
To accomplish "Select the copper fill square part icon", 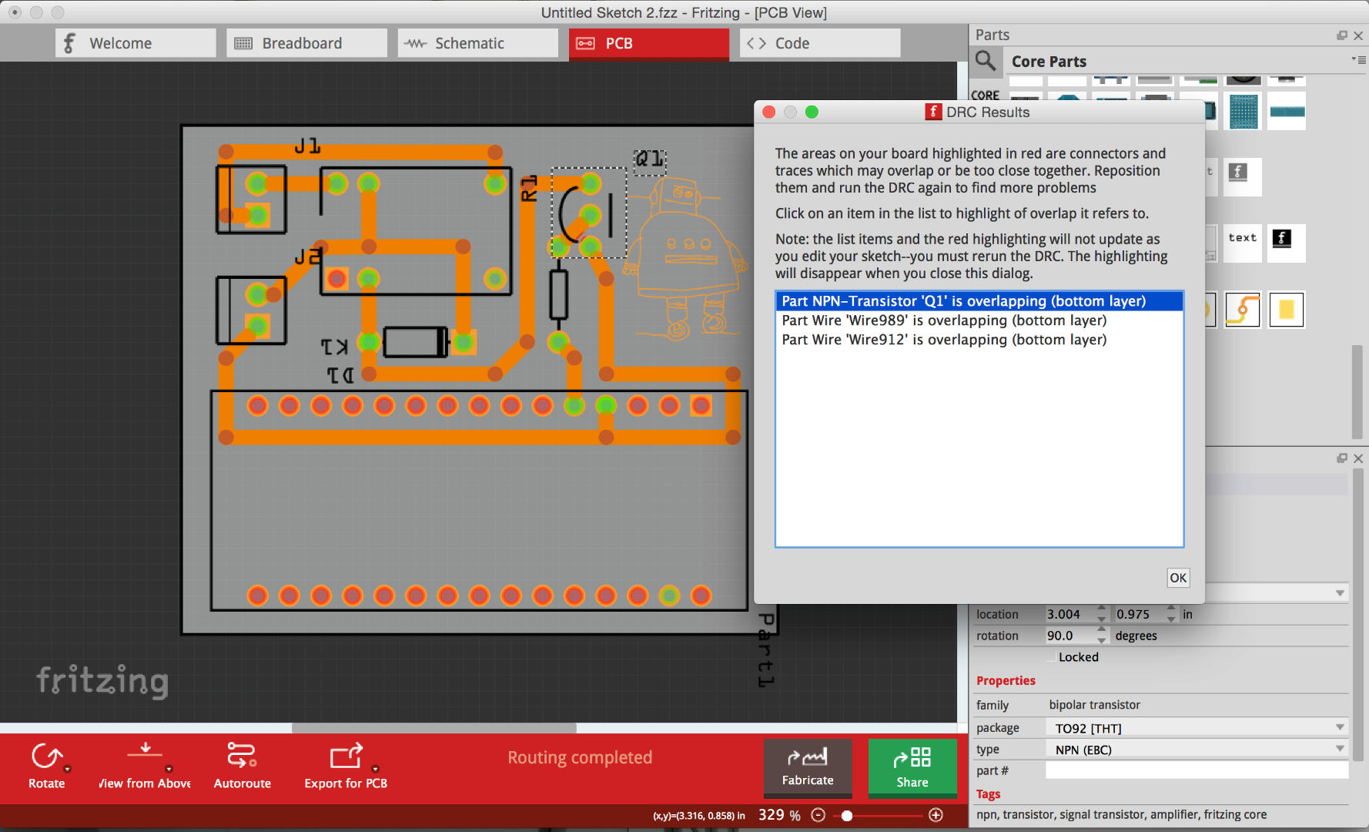I will [1286, 310].
